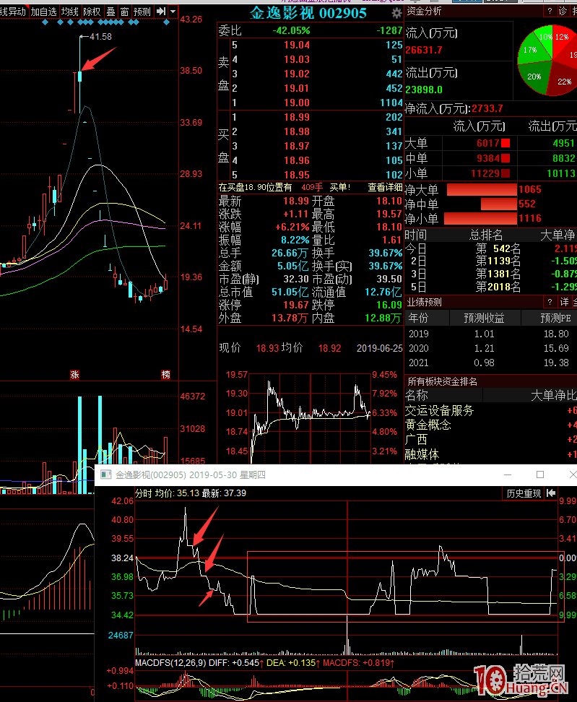Click the buy-5 price 18.95
Screen dimensions: 577x702
[x=296, y=175]
